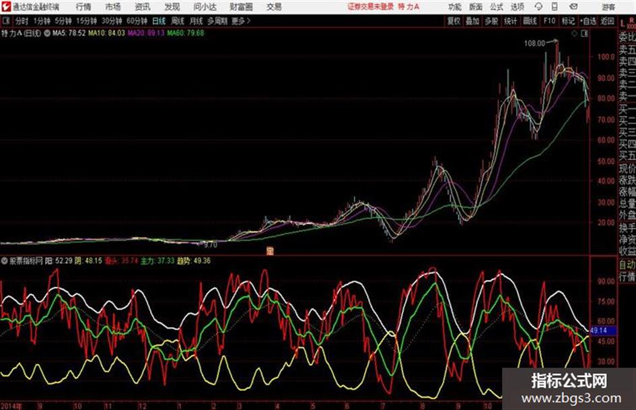Switch to 分时 chart period

[x=22, y=21]
